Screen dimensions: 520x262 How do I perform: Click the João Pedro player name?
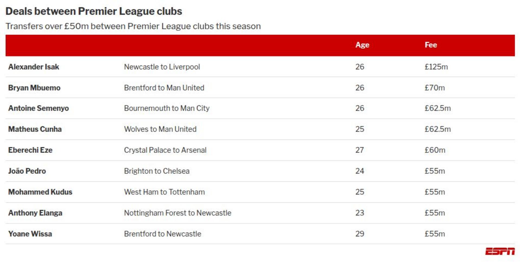pos(27,171)
